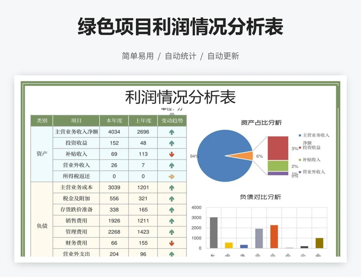Viewport: 361px width, 277px height.
Task: Click the green legend swatch for 补贴收入
Action: point(300,160)
